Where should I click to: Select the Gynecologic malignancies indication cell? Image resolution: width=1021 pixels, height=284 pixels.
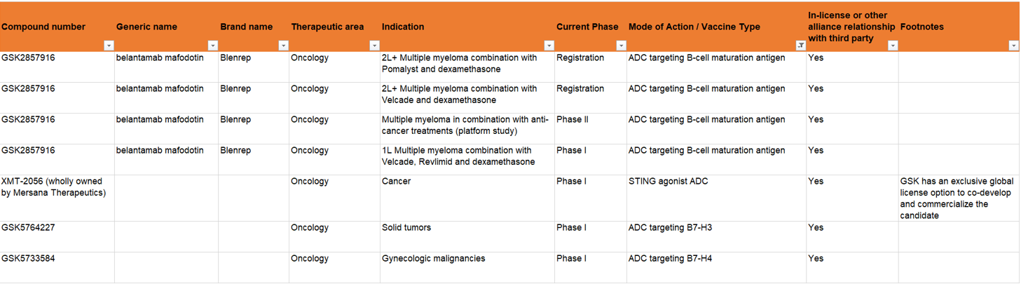click(x=467, y=267)
